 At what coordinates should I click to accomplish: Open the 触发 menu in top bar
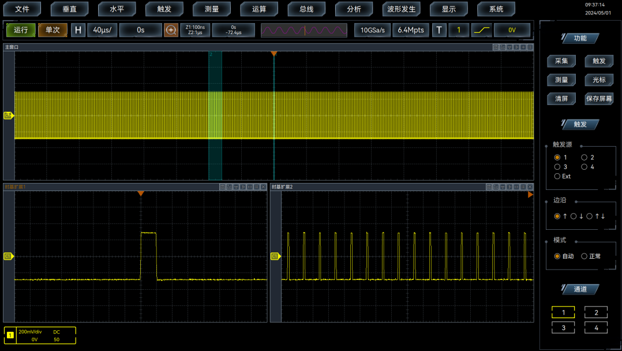pos(164,9)
